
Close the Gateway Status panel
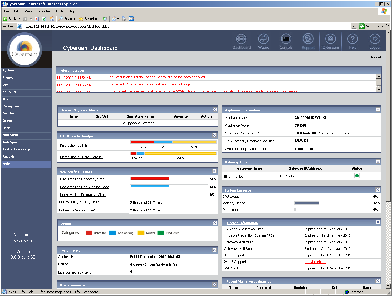pos(378,162)
